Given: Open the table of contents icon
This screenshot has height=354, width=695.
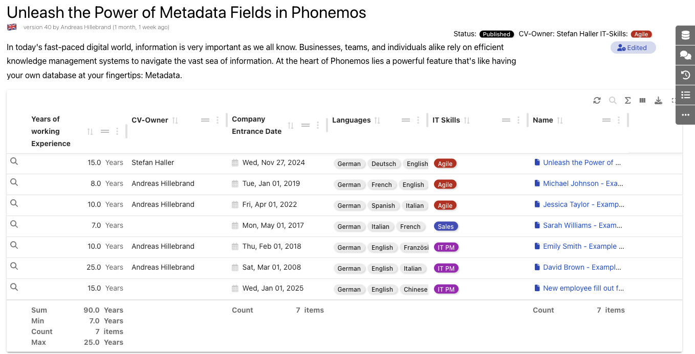Looking at the screenshot, I should click(x=685, y=95).
